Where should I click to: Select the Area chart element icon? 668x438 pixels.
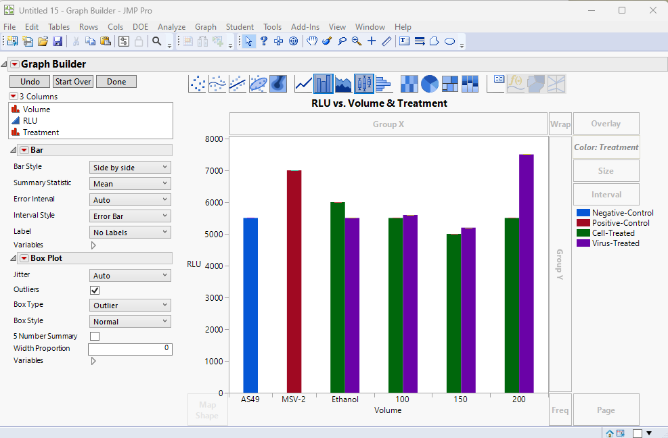pyautogui.click(x=343, y=84)
